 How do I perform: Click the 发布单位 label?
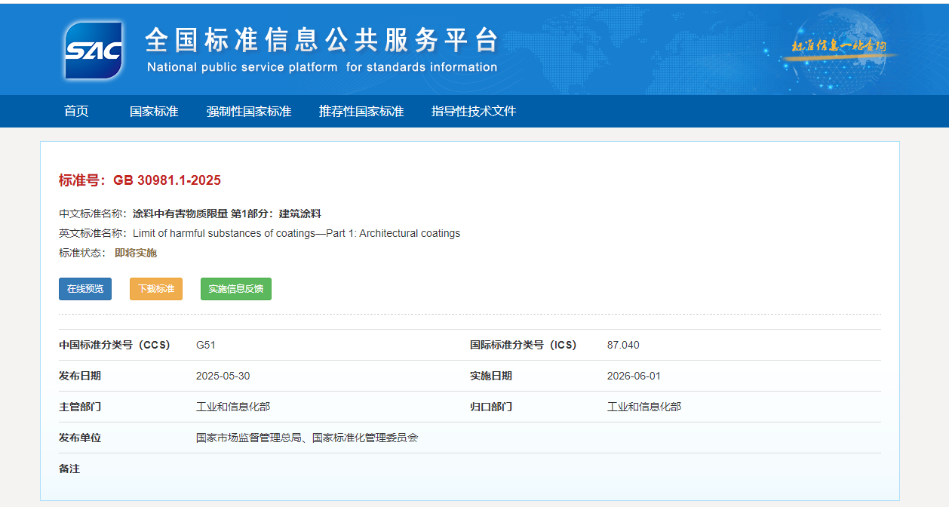point(80,438)
